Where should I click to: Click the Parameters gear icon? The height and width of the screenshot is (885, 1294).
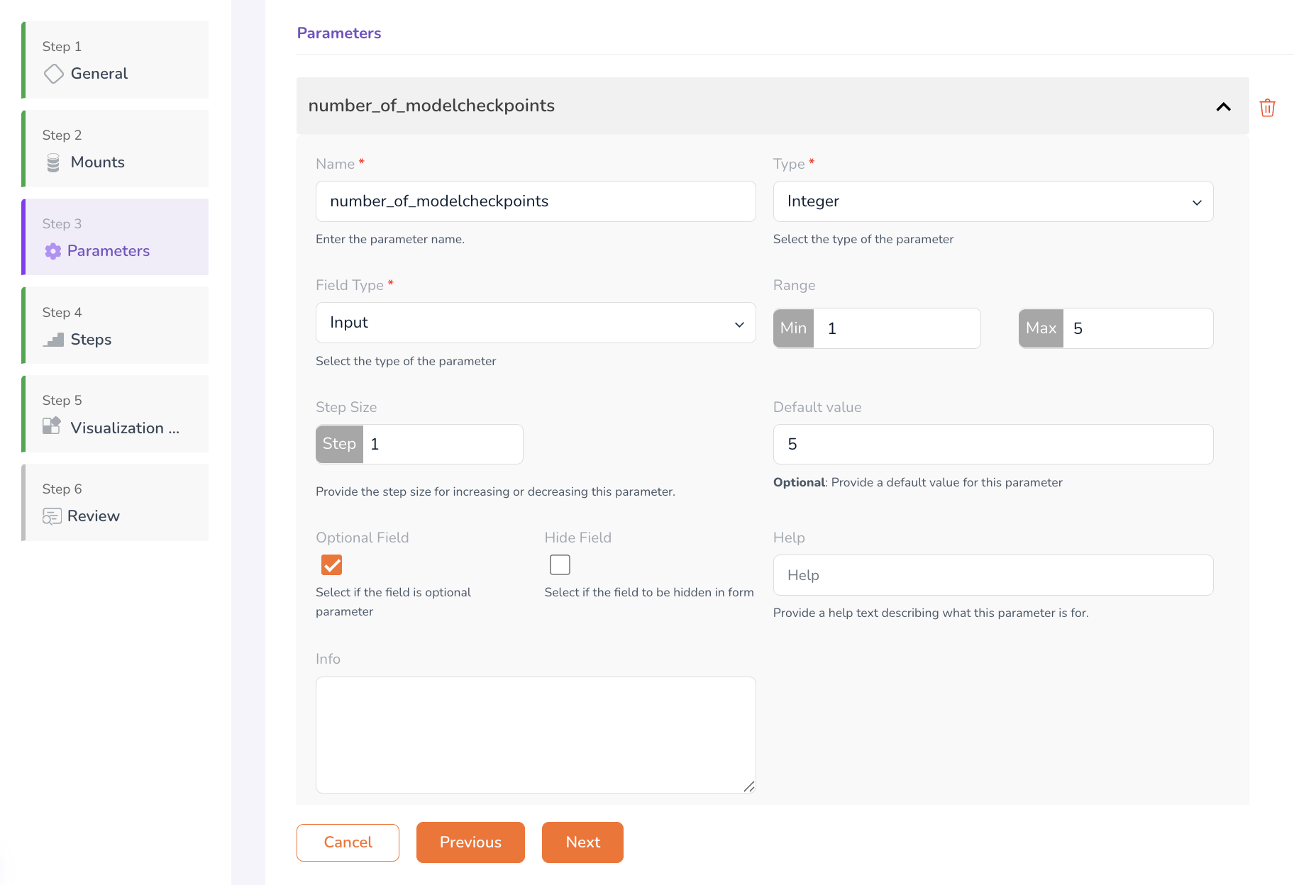52,251
